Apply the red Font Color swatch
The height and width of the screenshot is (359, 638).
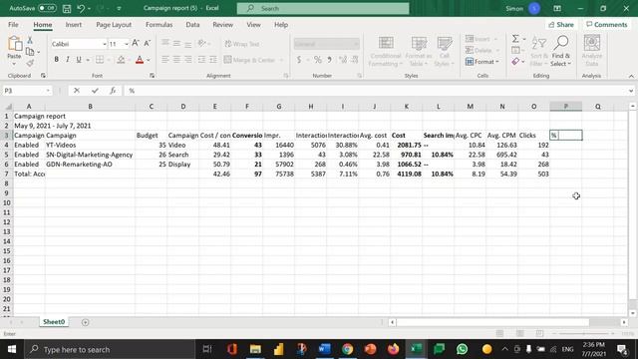(140, 60)
